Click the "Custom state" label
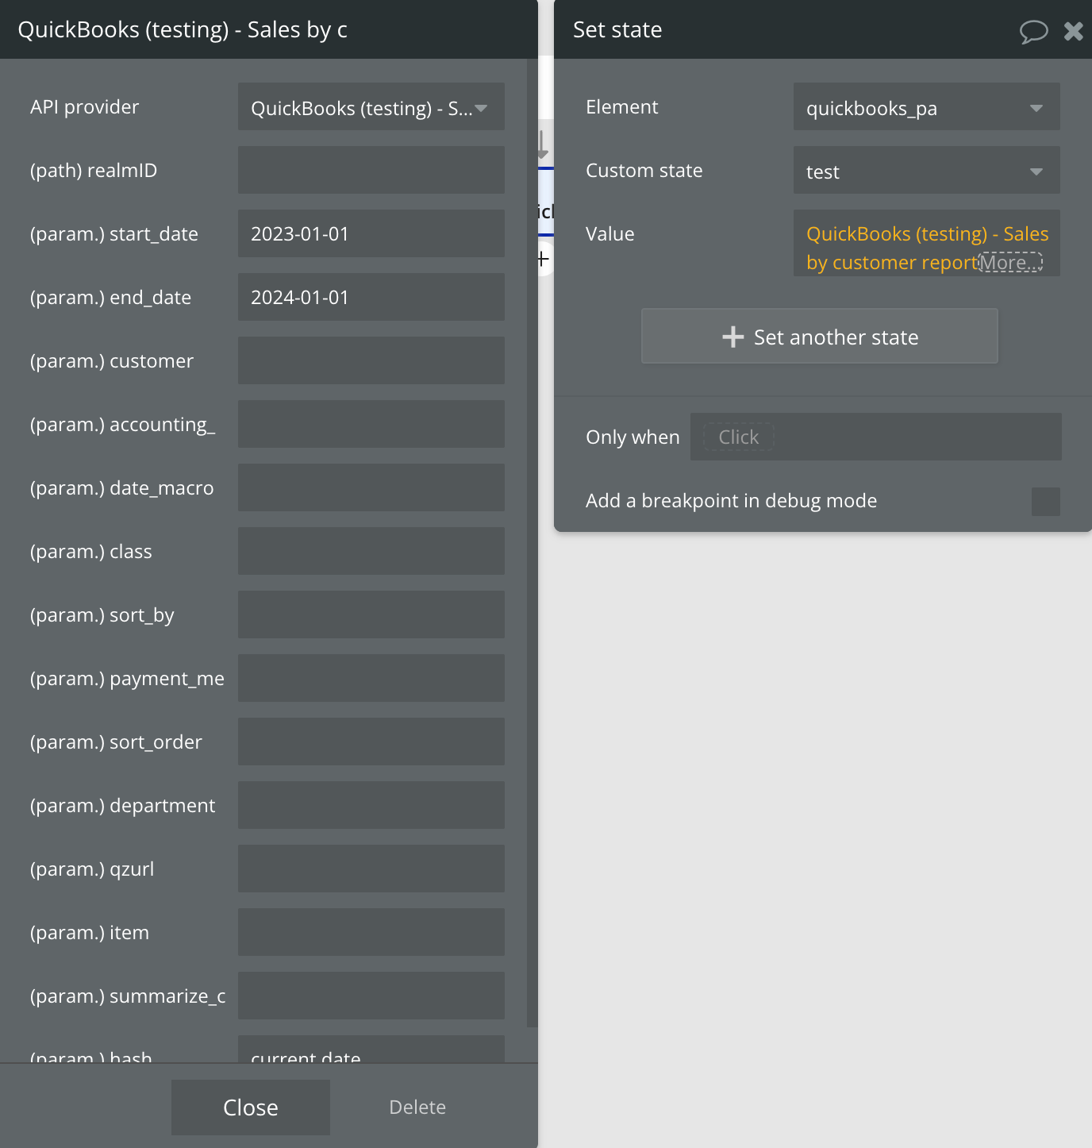1092x1148 pixels. [644, 171]
